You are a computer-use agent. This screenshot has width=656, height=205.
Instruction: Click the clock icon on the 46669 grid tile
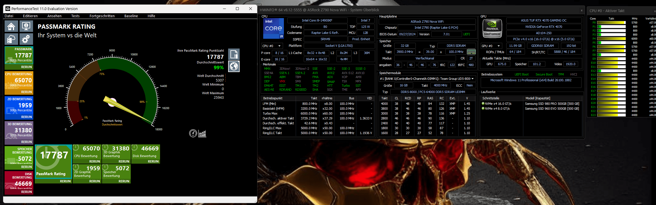[135, 148]
